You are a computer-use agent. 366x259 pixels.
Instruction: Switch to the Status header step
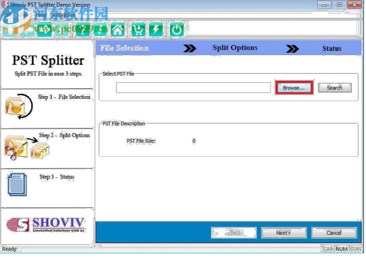332,49
